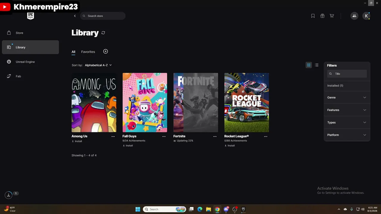Open the Fortnite cover thumbnail
The image size is (381, 214).
tap(196, 103)
